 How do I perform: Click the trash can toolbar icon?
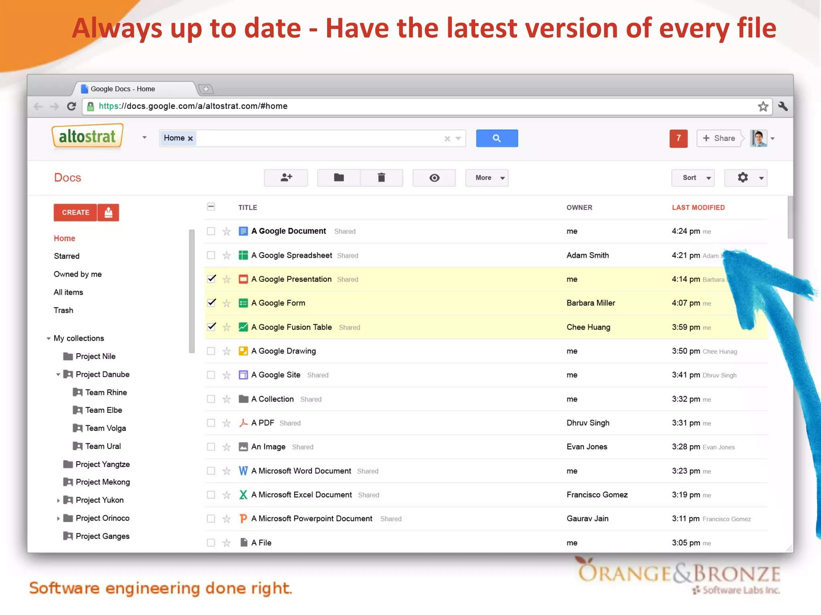[x=381, y=178]
